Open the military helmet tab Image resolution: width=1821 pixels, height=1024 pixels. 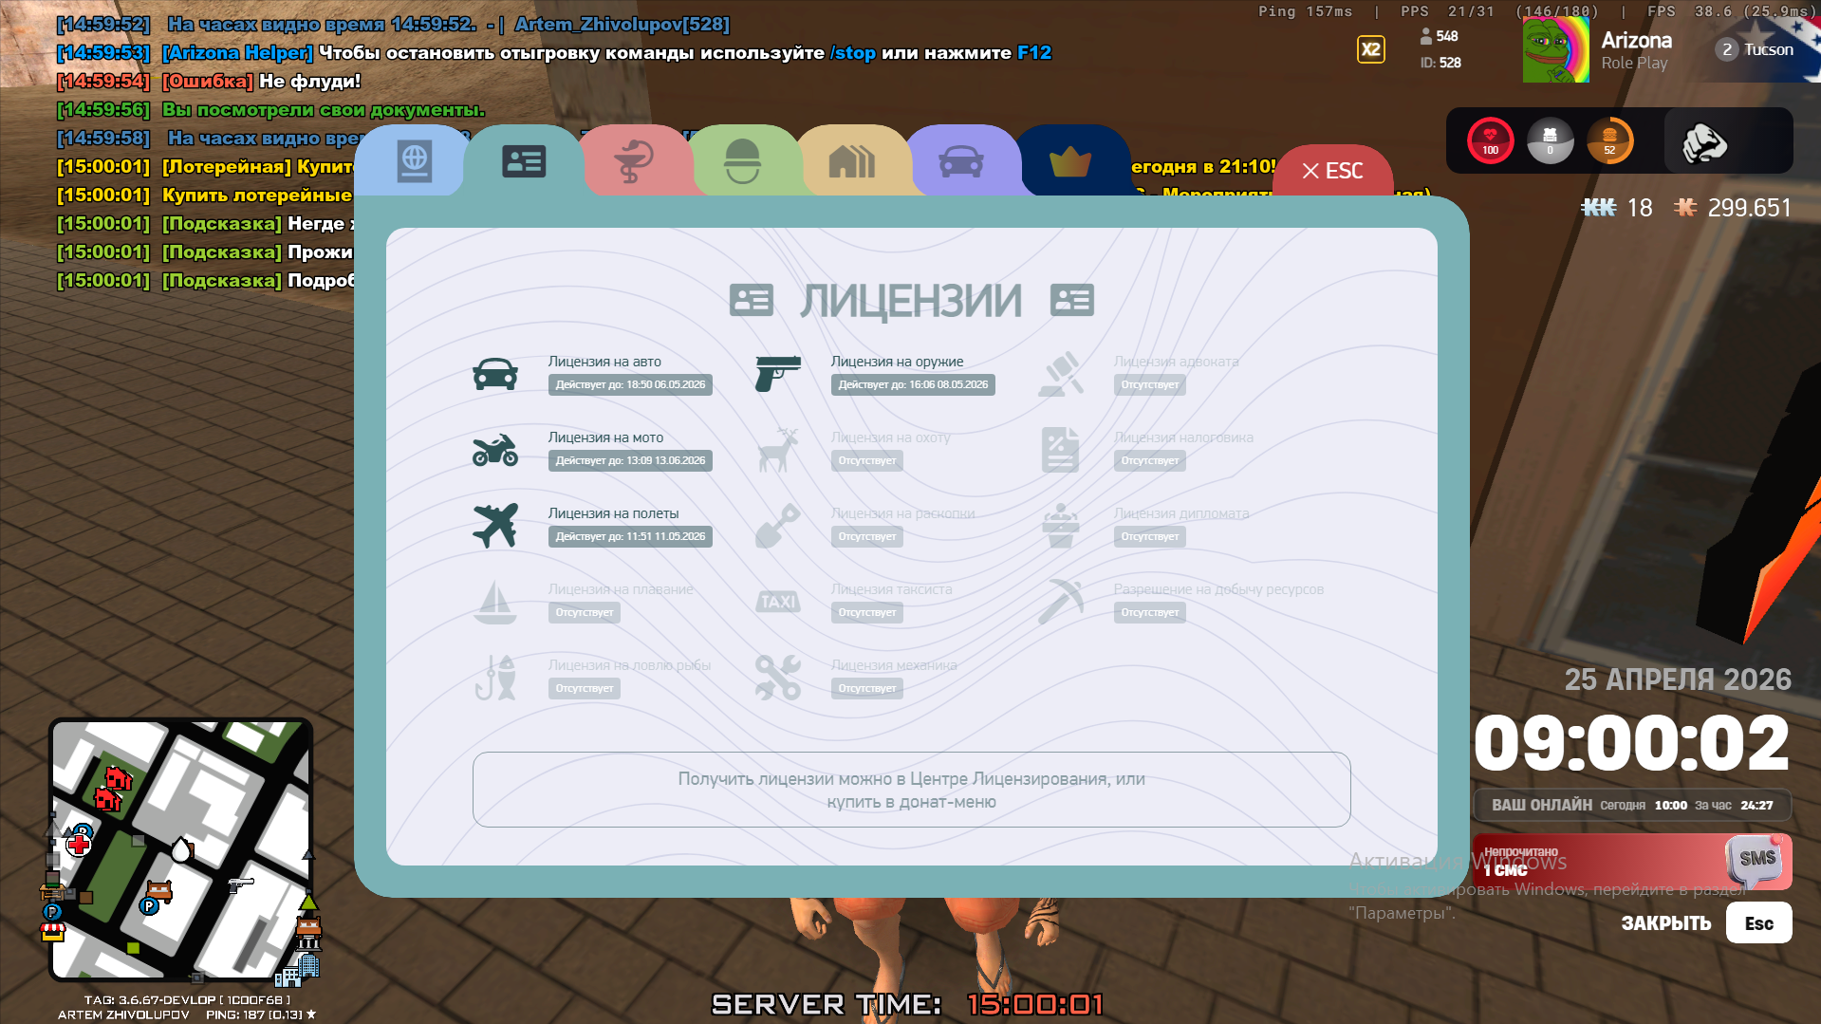pyautogui.click(x=742, y=161)
